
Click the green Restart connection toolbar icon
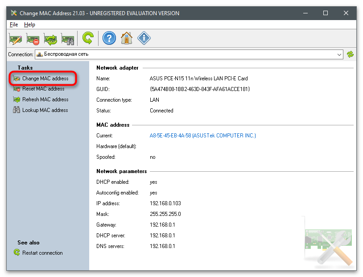pos(88,38)
